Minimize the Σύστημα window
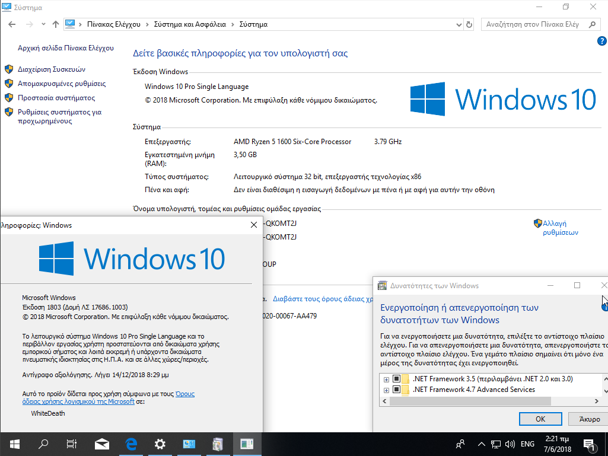The width and height of the screenshot is (608, 456). [539, 7]
